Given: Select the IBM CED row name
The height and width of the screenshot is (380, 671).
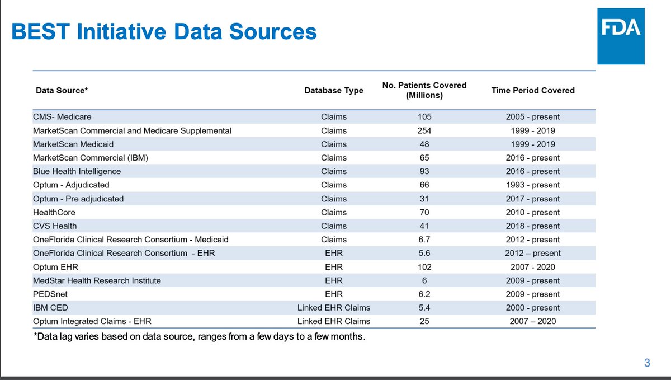Looking at the screenshot, I should click(x=51, y=308).
